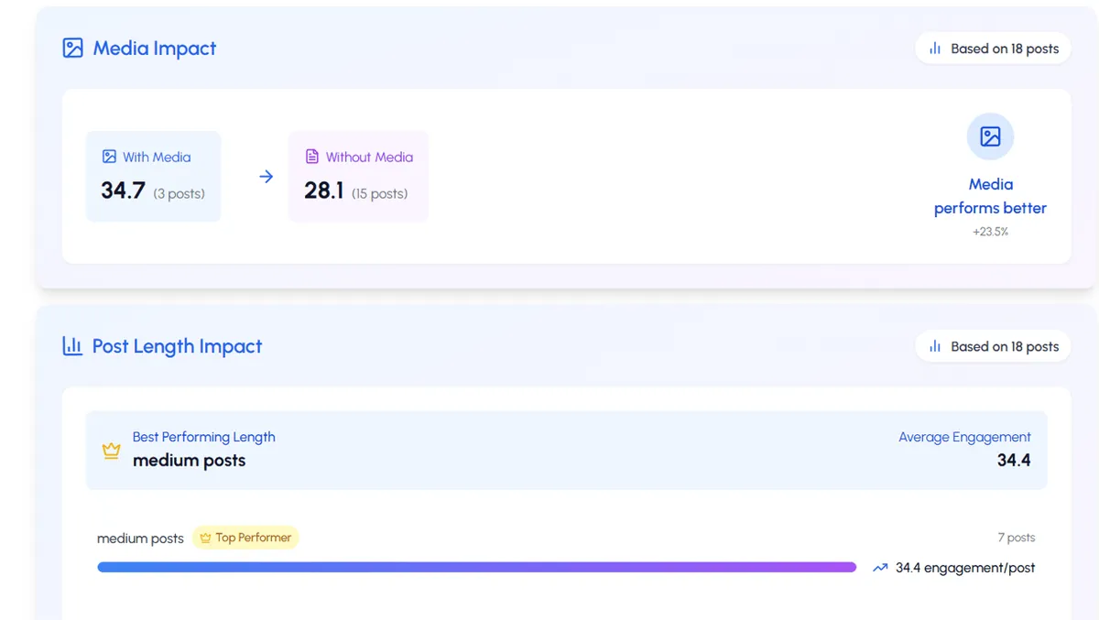The image size is (1099, 620).
Task: Click the gradient progress bar for medium posts
Action: click(476, 567)
